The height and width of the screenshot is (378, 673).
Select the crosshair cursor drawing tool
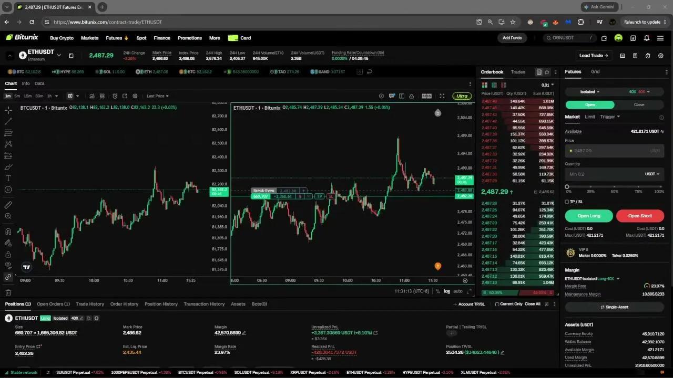[x=8, y=110]
